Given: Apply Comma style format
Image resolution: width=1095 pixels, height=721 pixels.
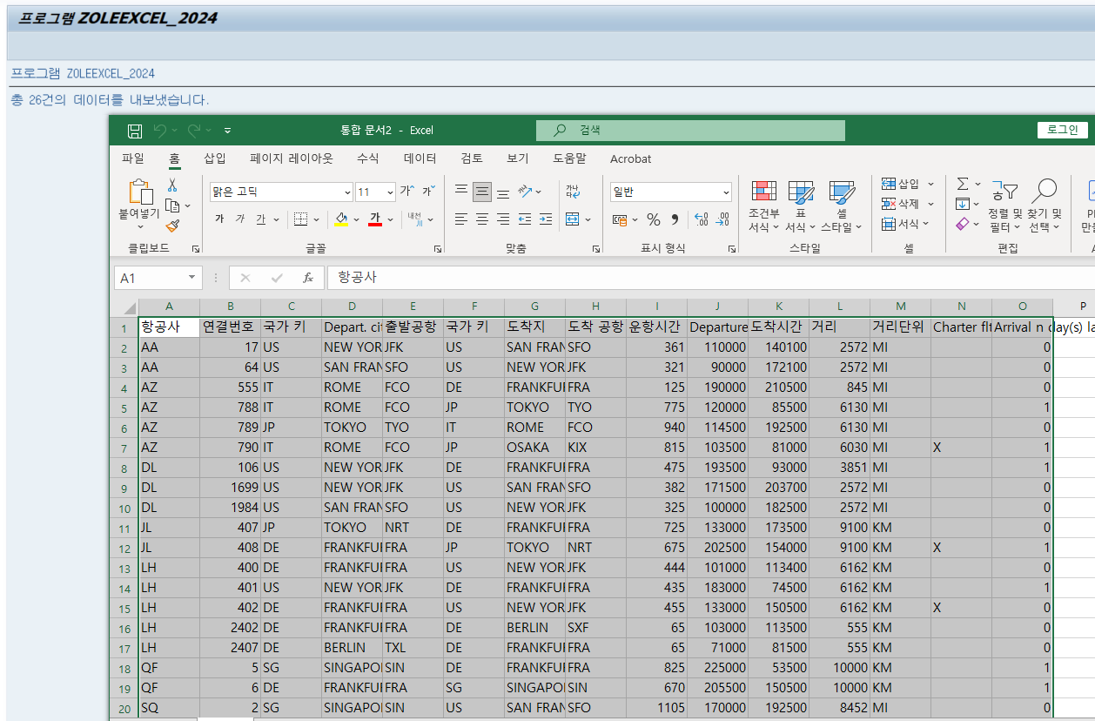Looking at the screenshot, I should (x=675, y=219).
